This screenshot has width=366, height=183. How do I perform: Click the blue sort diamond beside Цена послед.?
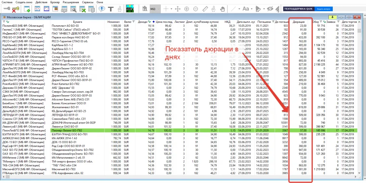154,22
